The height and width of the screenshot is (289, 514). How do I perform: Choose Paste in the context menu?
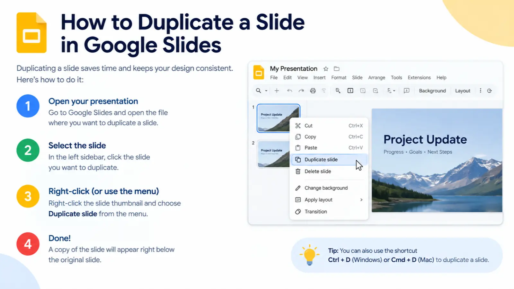click(329, 148)
